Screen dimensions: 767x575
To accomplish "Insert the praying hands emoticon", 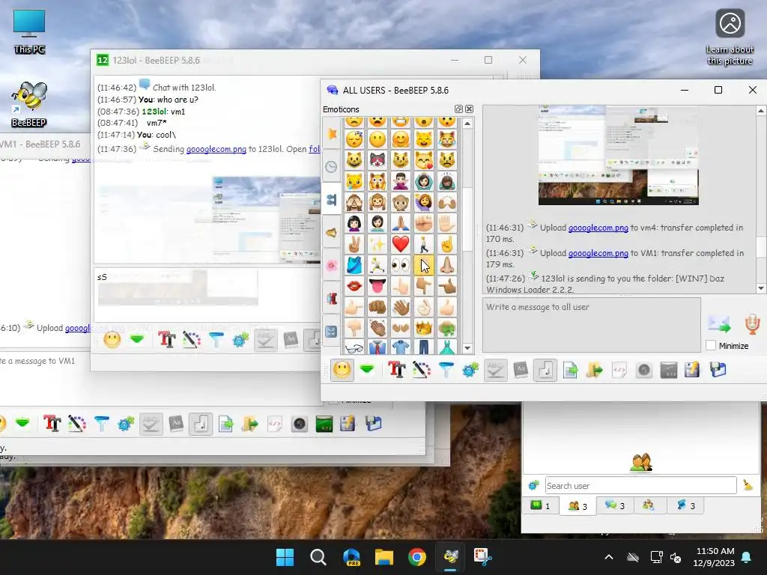I will [400, 223].
